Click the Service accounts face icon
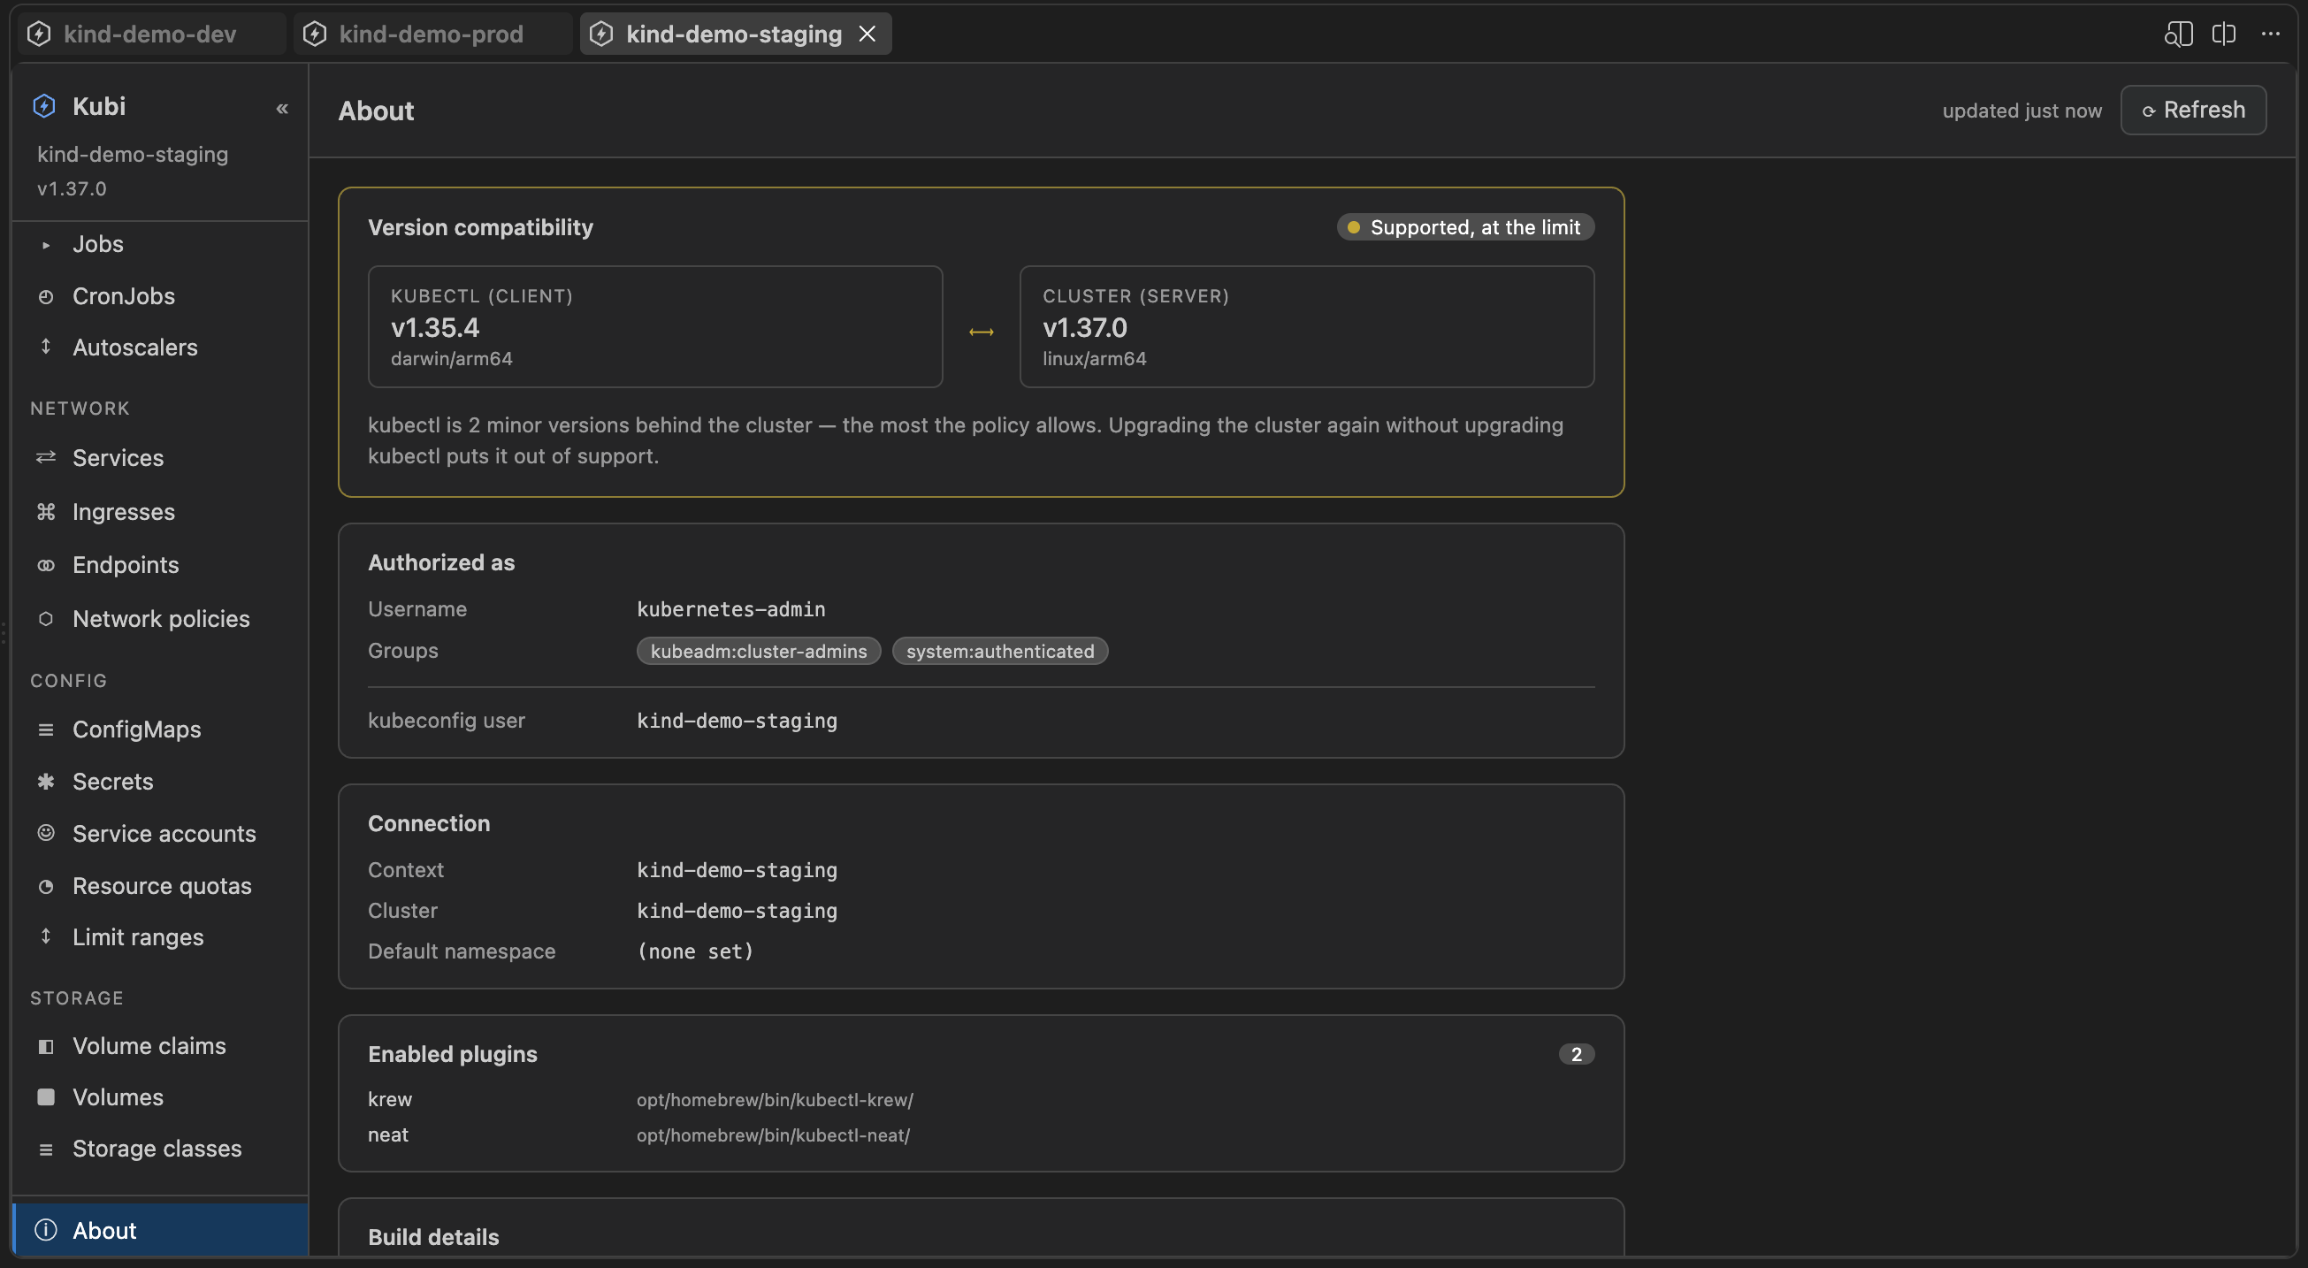This screenshot has width=2308, height=1268. coord(46,832)
